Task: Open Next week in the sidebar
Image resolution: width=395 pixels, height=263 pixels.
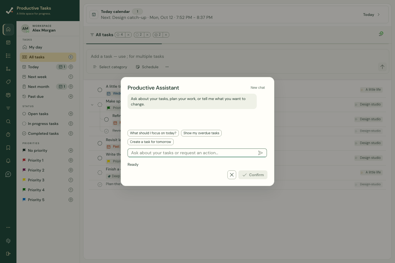Action: click(48, 77)
